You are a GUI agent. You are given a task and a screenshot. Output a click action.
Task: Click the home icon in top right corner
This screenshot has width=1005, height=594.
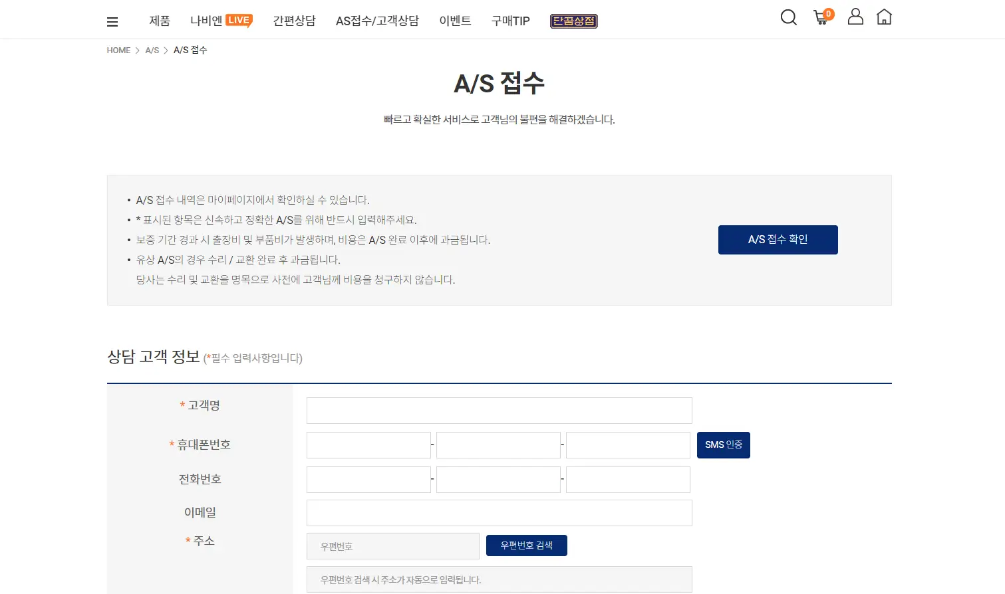click(x=884, y=17)
